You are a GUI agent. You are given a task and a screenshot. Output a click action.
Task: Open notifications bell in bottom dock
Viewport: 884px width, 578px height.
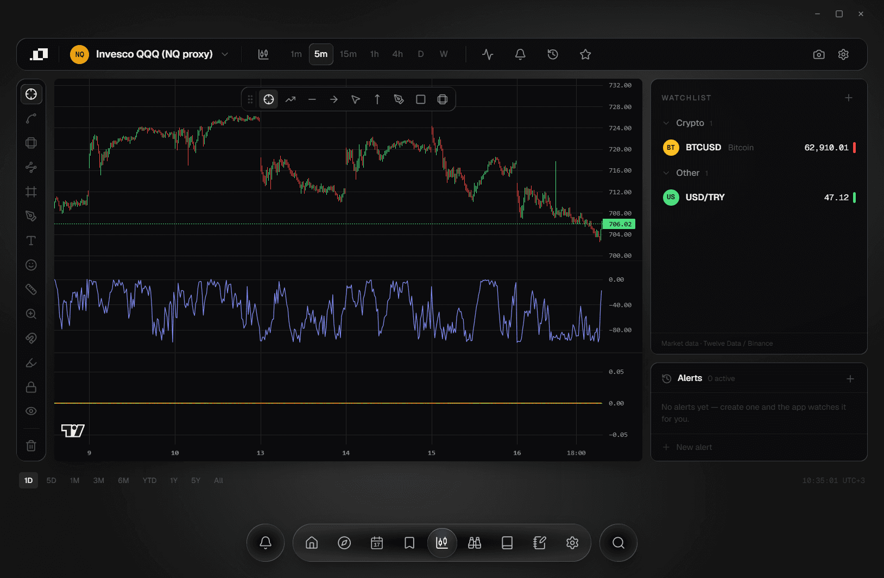pos(266,543)
